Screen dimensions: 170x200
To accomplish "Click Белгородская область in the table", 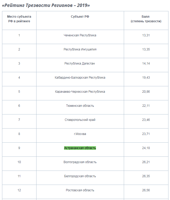I will pyautogui.click(x=80, y=176).
